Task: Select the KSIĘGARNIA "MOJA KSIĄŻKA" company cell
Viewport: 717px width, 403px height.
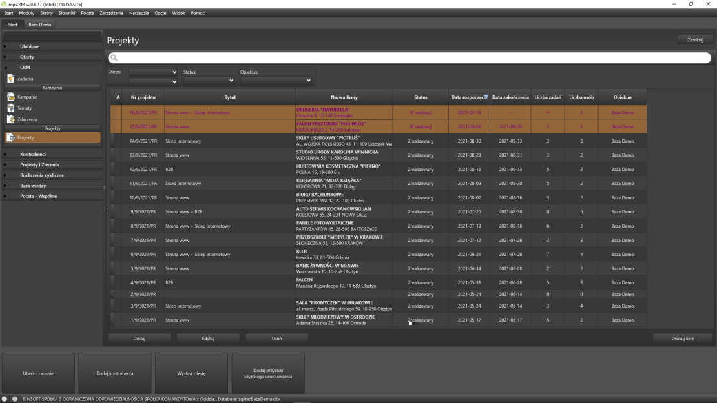Action: [x=344, y=184]
